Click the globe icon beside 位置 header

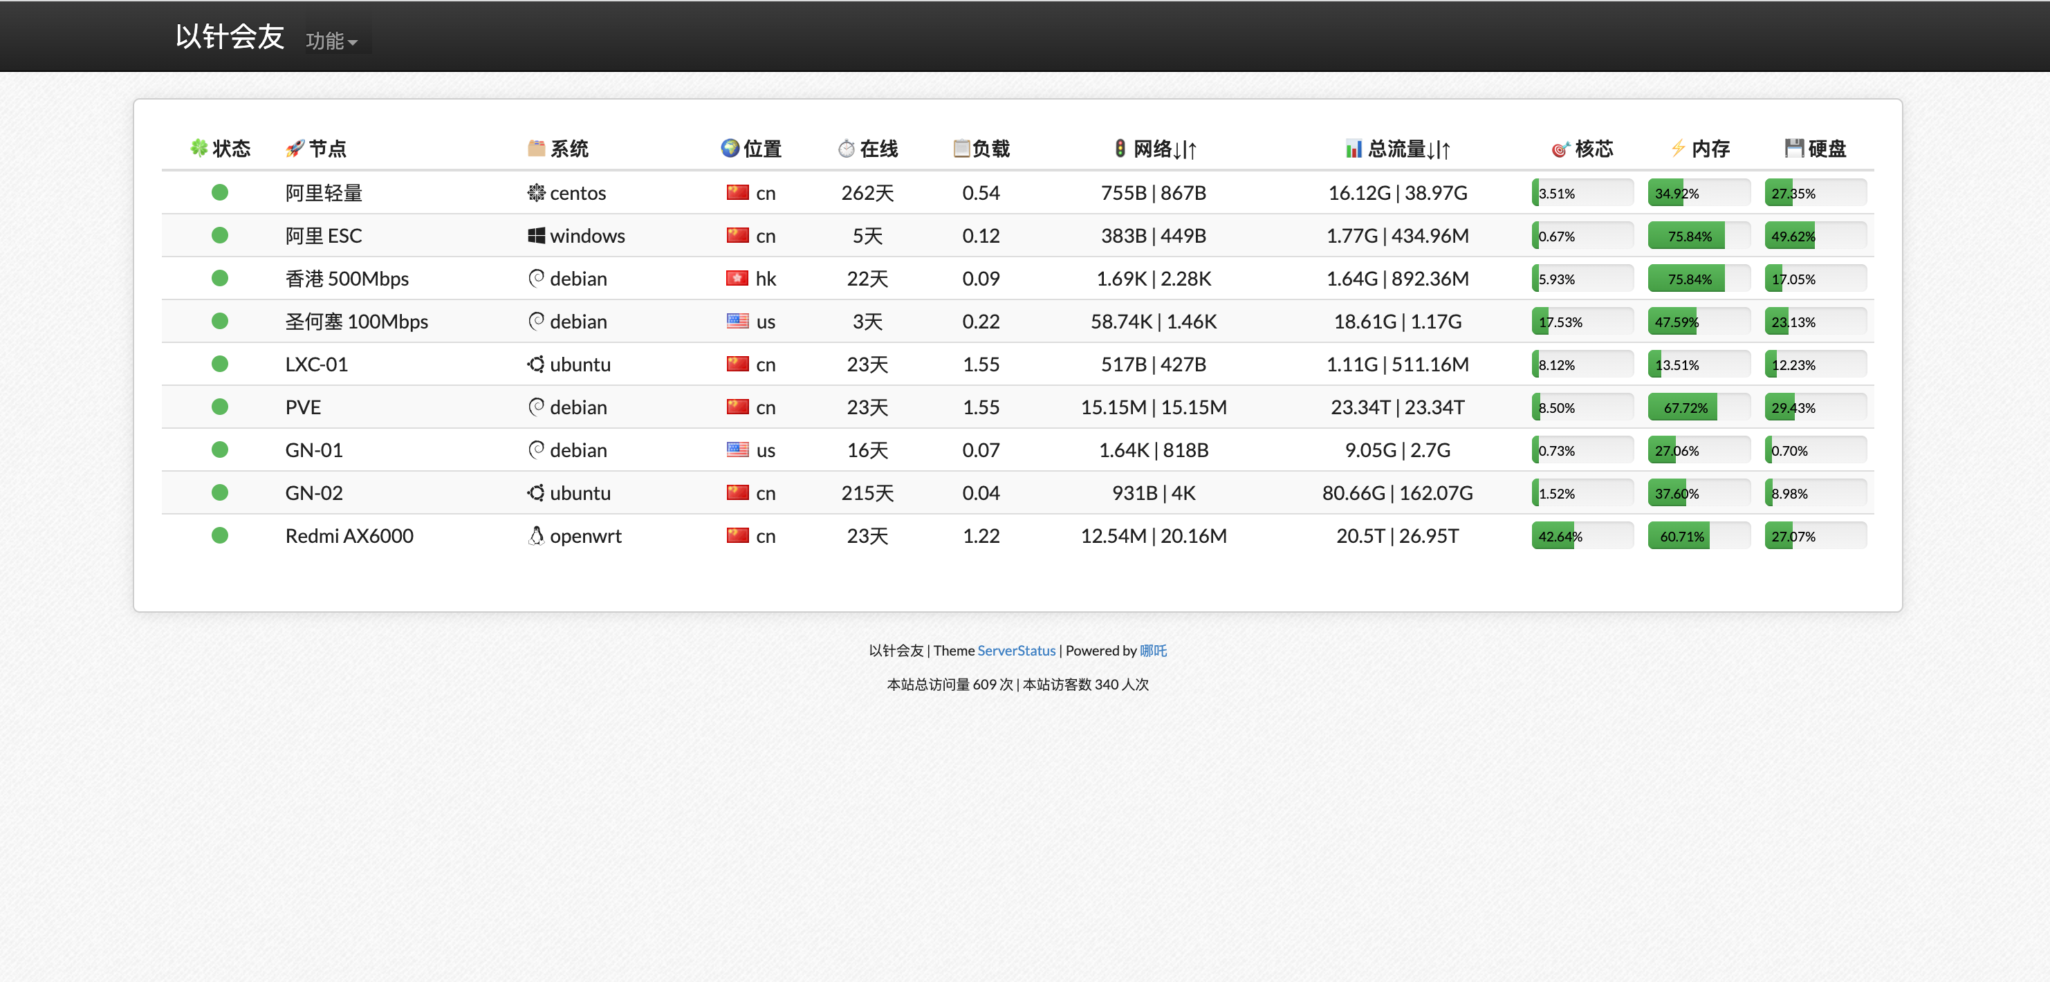pyautogui.click(x=730, y=148)
